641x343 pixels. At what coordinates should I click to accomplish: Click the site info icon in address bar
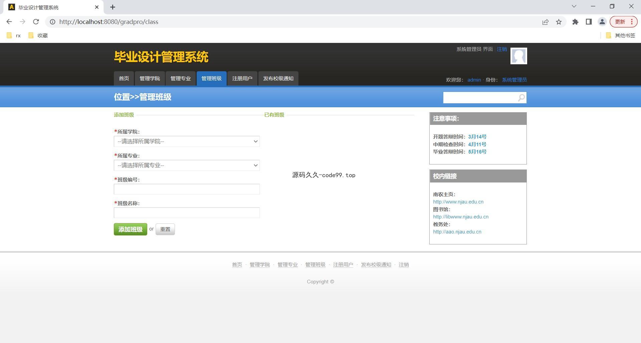click(52, 22)
